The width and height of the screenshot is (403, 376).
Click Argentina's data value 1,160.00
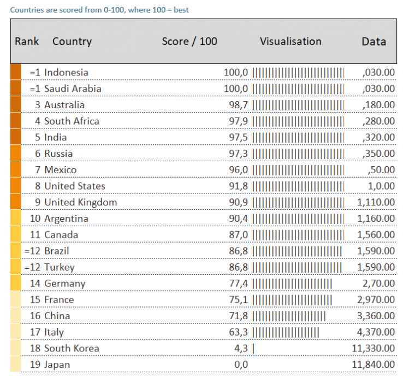click(x=376, y=219)
